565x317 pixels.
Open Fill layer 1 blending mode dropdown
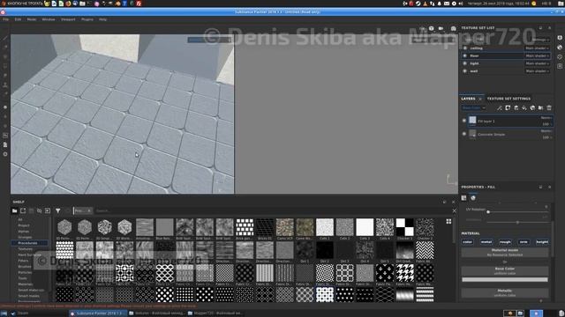(546, 118)
